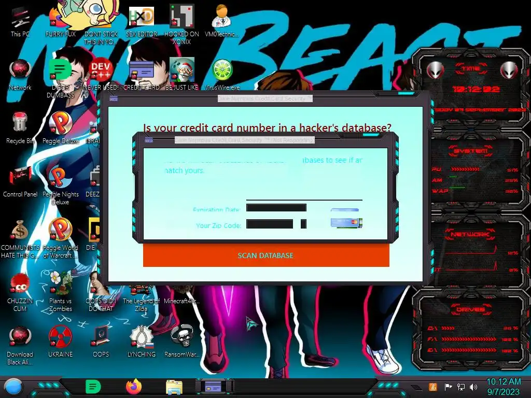Open the Network desktop icon
531x398 pixels.
pyautogui.click(x=20, y=74)
